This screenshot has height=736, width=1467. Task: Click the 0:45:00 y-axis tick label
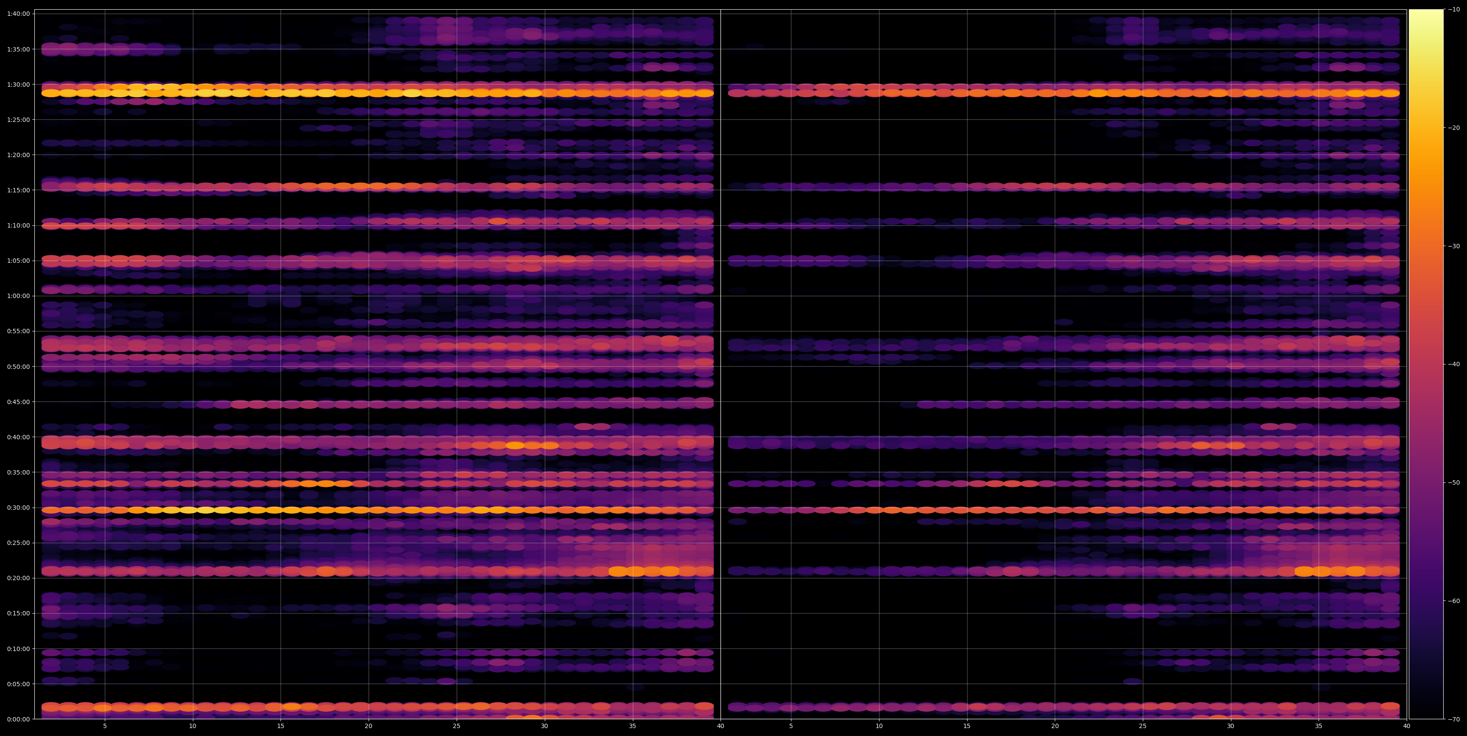[18, 402]
